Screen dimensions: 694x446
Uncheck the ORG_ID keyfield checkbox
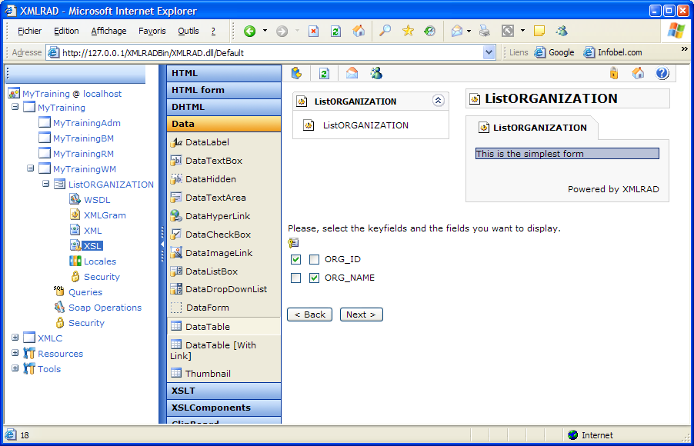pos(296,260)
